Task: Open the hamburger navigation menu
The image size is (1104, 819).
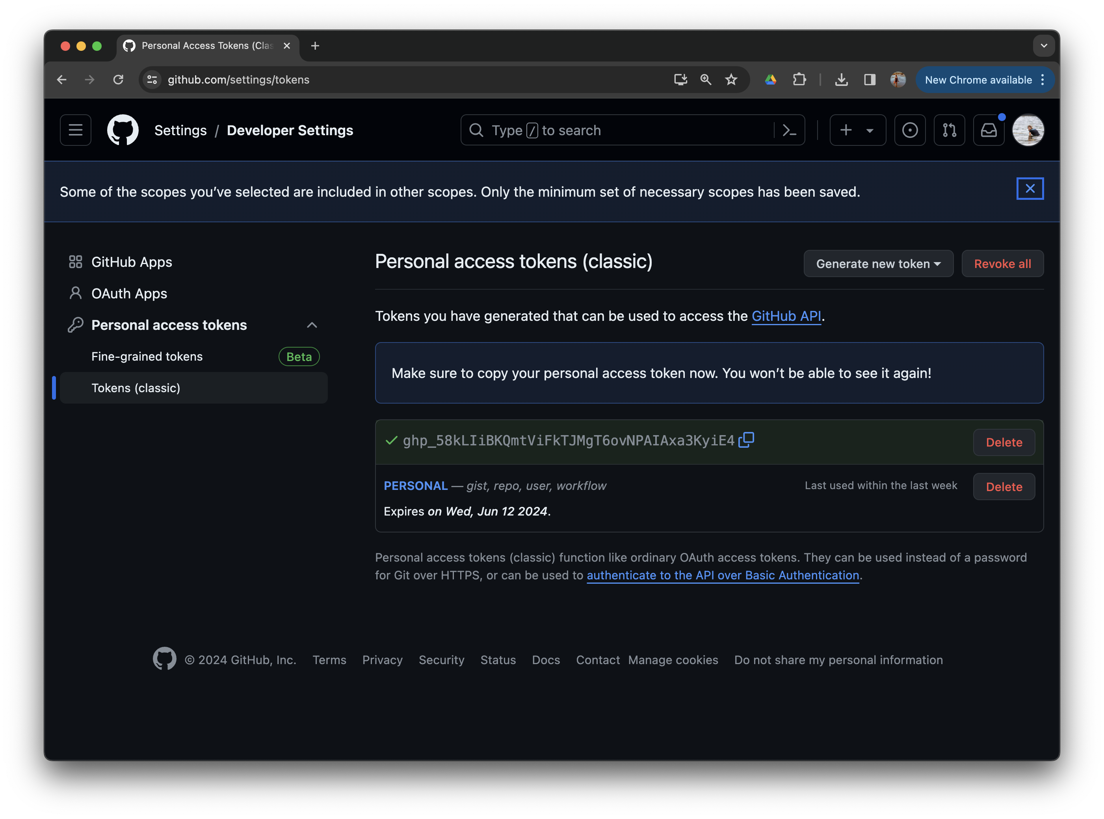Action: [75, 130]
